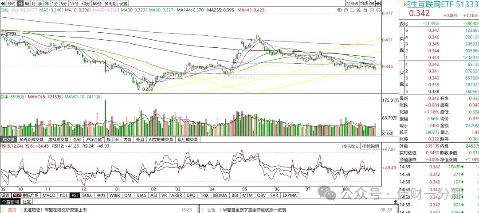Zoom out with the minus circle icon
Screen dimensions: 479x213
378,10
